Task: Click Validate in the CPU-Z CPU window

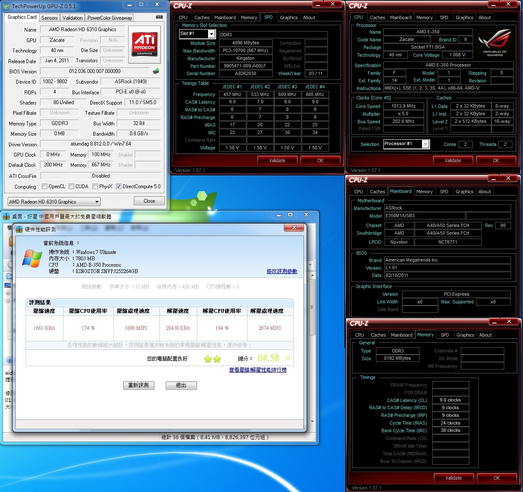Action: click(x=453, y=160)
